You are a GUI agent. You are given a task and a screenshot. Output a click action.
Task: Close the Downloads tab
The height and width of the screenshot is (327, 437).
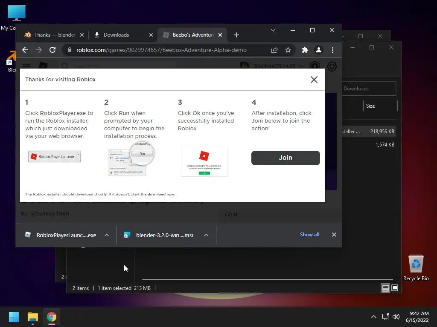point(151,35)
